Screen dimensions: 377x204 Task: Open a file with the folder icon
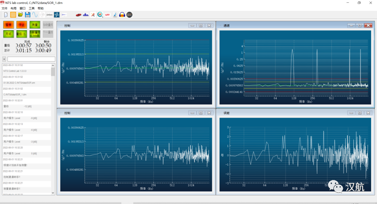[20, 15]
